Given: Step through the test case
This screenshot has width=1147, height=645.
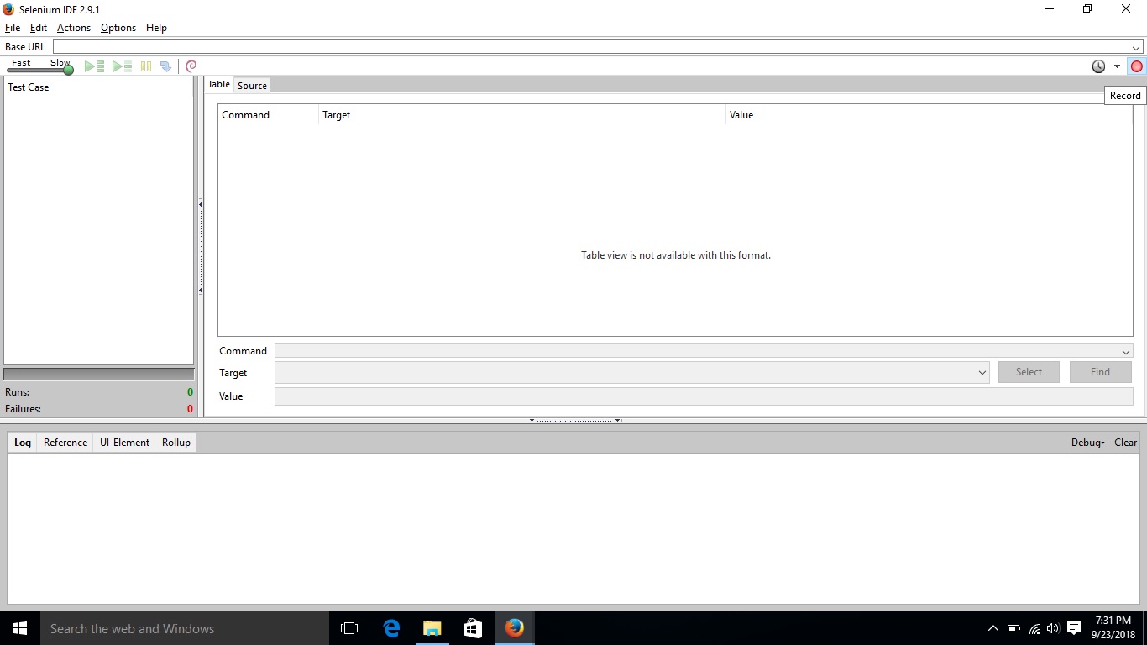Looking at the screenshot, I should click(x=166, y=66).
